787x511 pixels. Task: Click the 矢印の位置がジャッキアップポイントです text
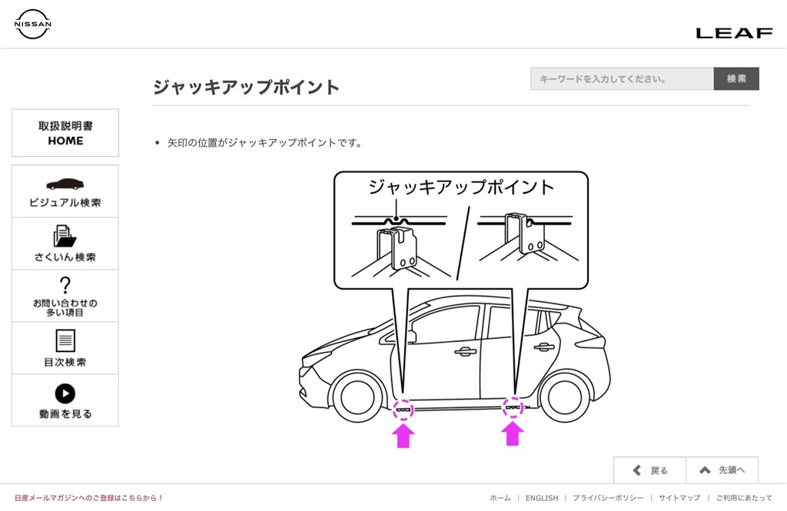pyautogui.click(x=264, y=143)
